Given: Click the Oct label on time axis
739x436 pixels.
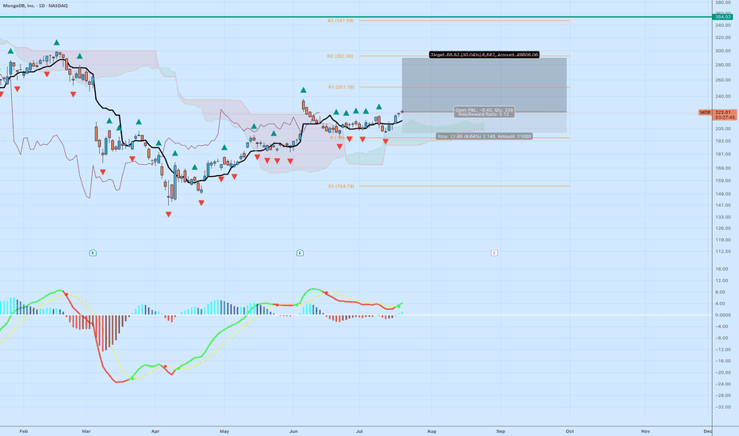Looking at the screenshot, I should coord(570,430).
